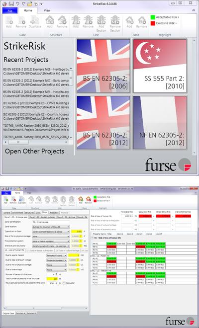Click Add Zone icon in upper window
199x328 pixels.
(129, 20)
